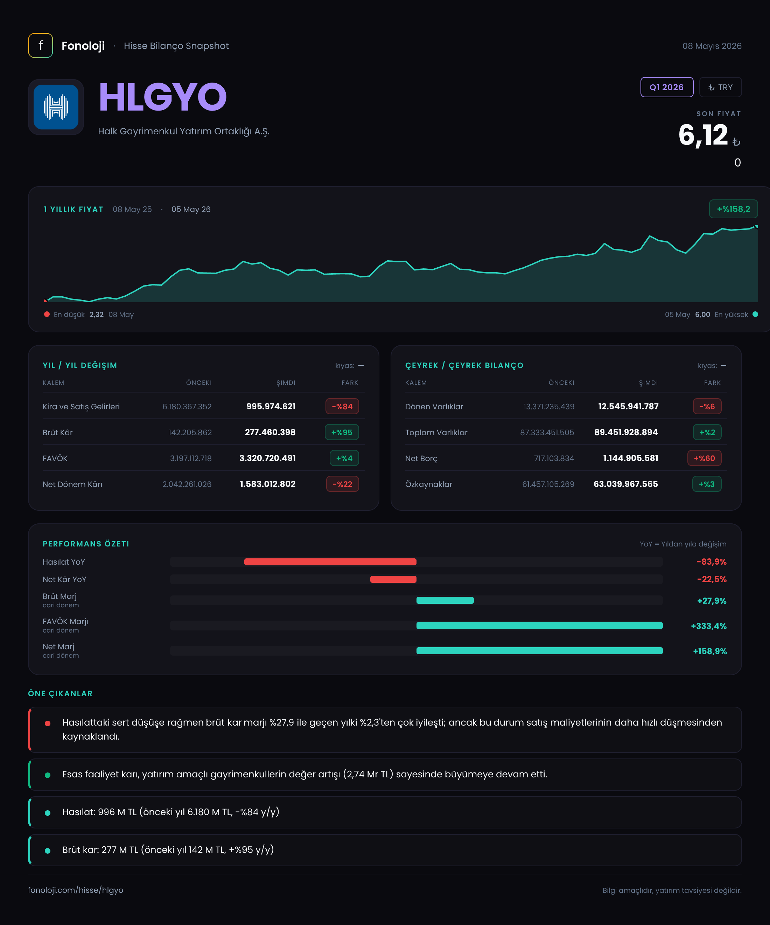Click the PERFORMANS ÖZETİ heading

[86, 544]
